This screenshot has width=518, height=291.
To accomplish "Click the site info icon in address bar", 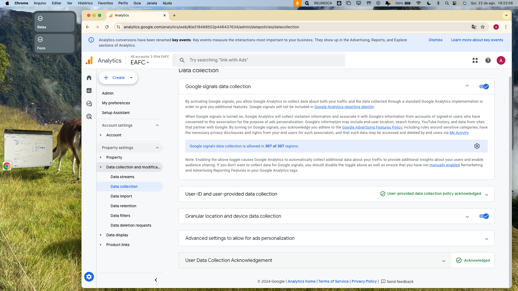I will point(118,27).
